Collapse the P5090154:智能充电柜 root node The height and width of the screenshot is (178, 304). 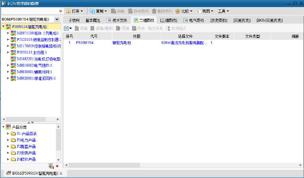(x=3, y=27)
